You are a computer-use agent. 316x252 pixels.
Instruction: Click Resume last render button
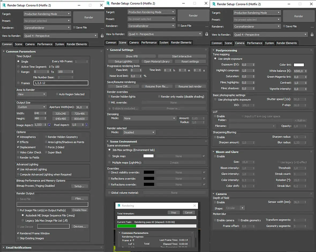point(190,86)
